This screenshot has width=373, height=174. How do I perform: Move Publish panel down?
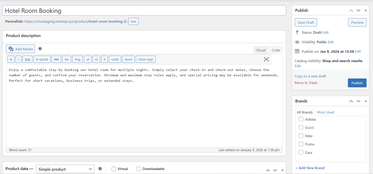(358, 11)
